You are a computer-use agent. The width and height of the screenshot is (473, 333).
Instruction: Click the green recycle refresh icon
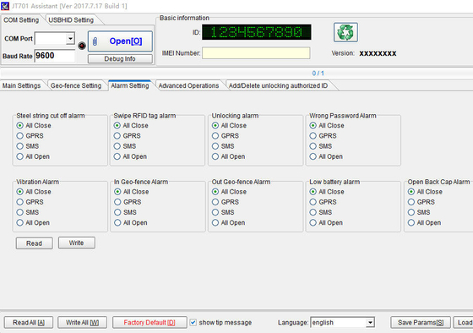pyautogui.click(x=345, y=32)
